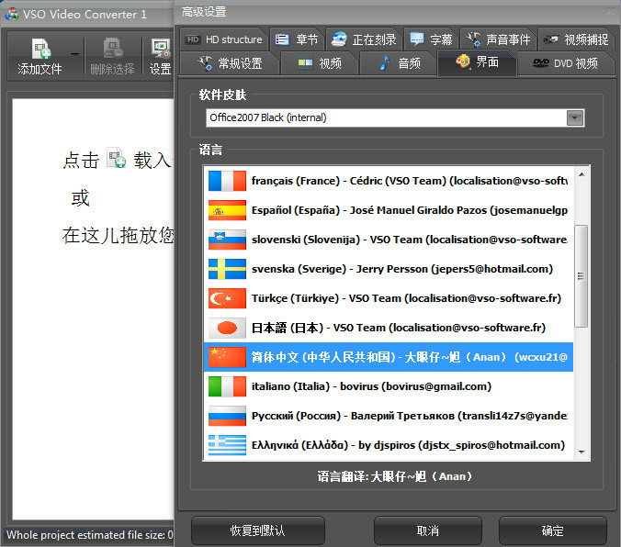Screen dimensions: 621x547
Task: Click the Slovenian flag icon
Action: click(227, 240)
